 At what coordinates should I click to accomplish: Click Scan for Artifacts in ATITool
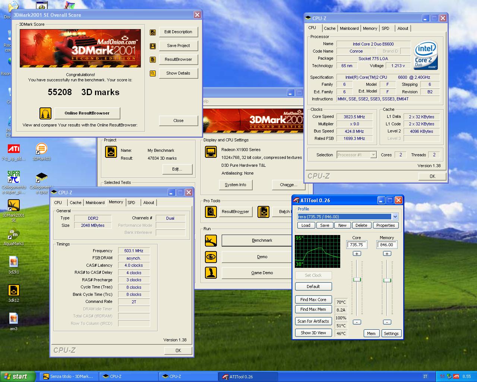pyautogui.click(x=313, y=321)
